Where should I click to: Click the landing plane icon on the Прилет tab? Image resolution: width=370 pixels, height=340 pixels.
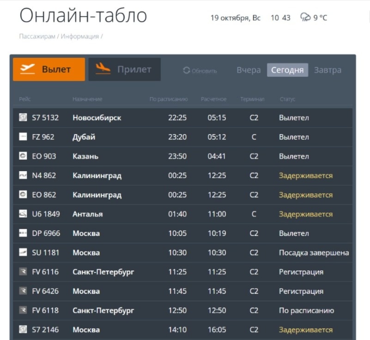(104, 68)
